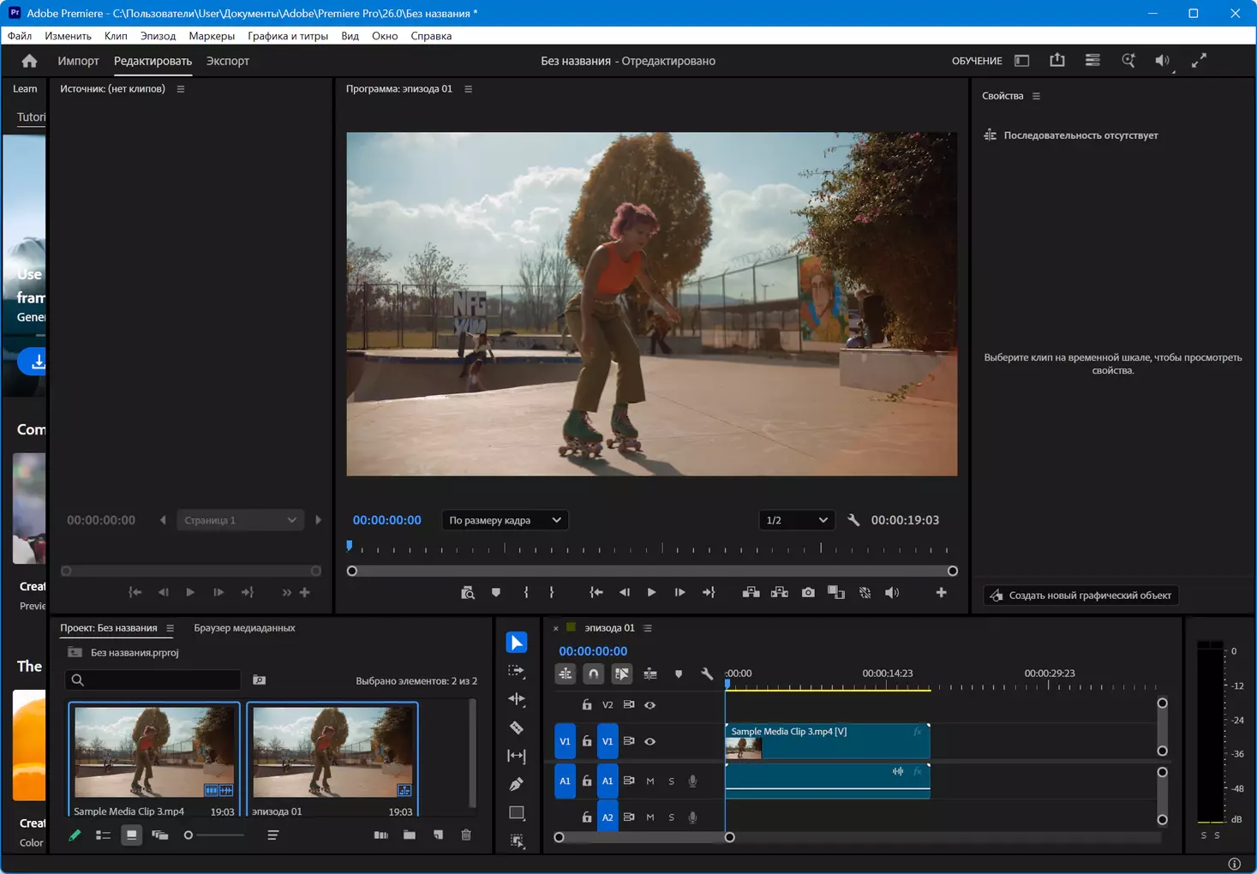This screenshot has width=1257, height=874.
Task: Open the Графика и титры menu
Action: tap(288, 36)
